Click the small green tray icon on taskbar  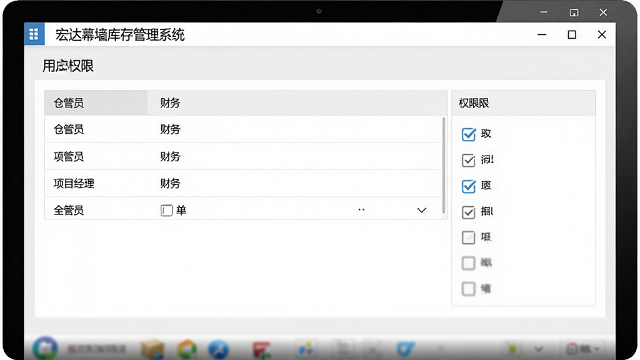(x=512, y=349)
